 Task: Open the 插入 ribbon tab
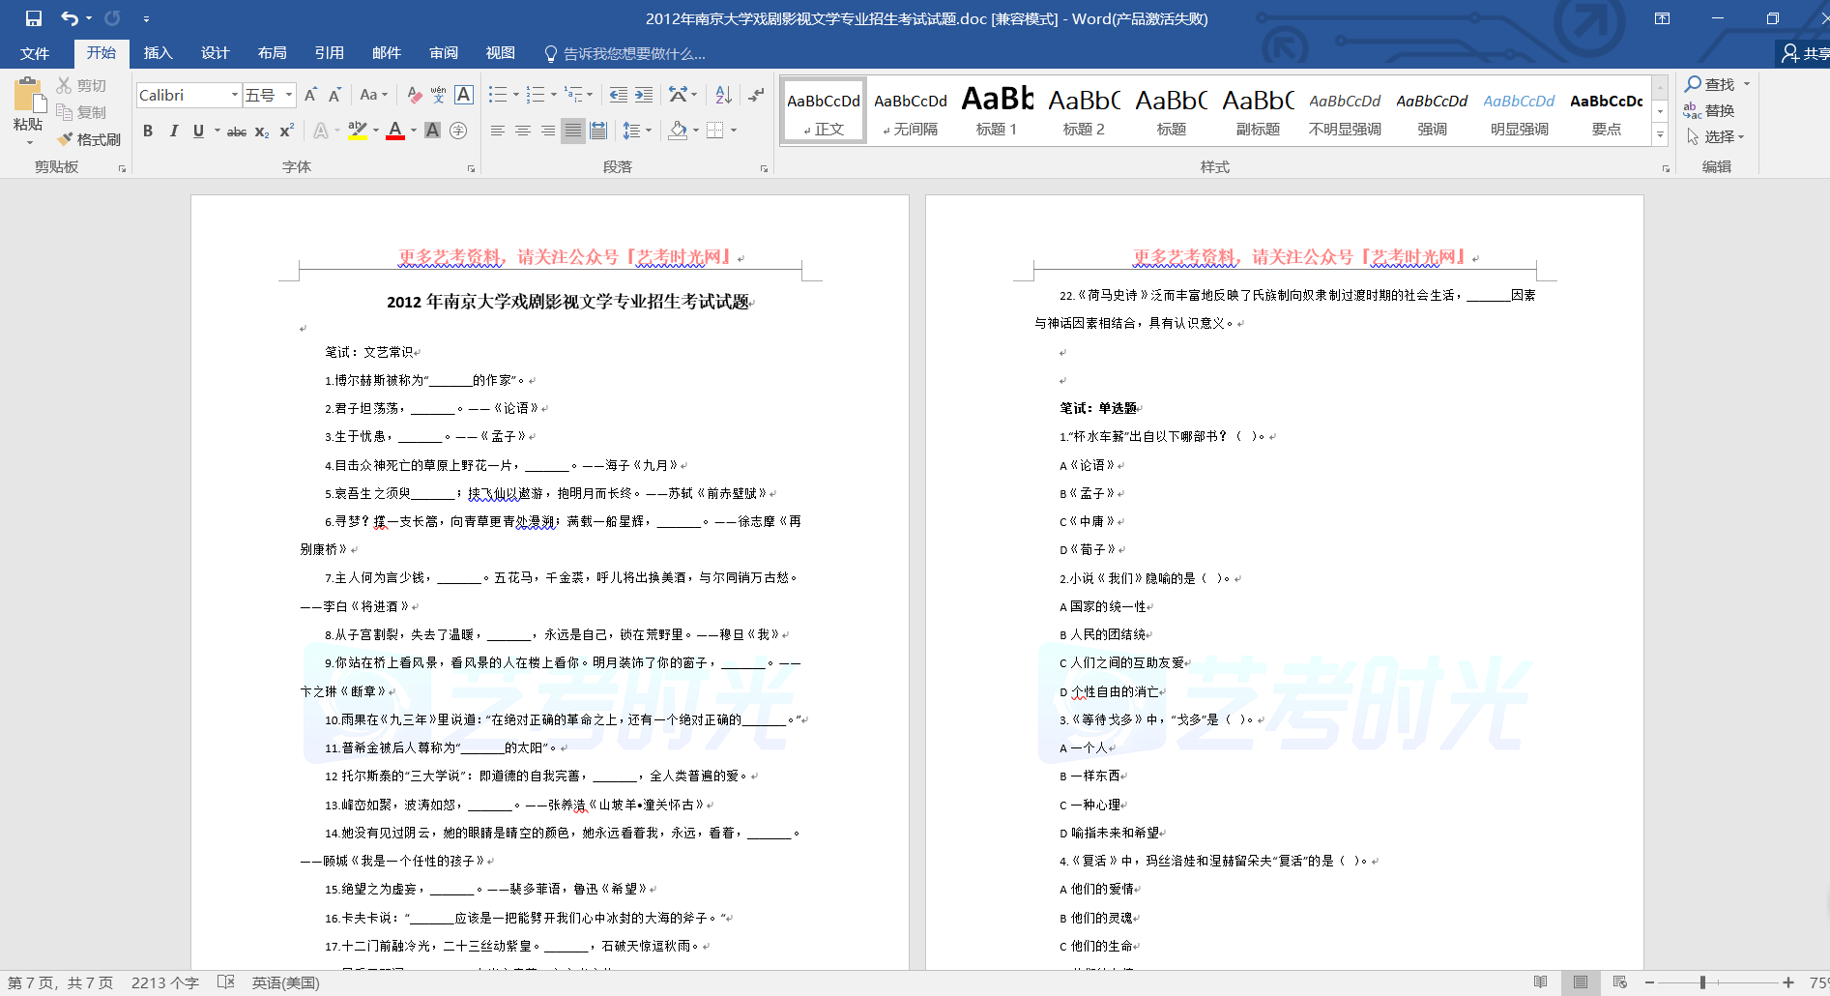[158, 53]
